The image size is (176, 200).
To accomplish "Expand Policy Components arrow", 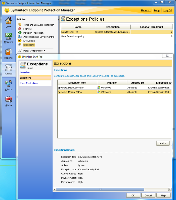I will [45, 51].
